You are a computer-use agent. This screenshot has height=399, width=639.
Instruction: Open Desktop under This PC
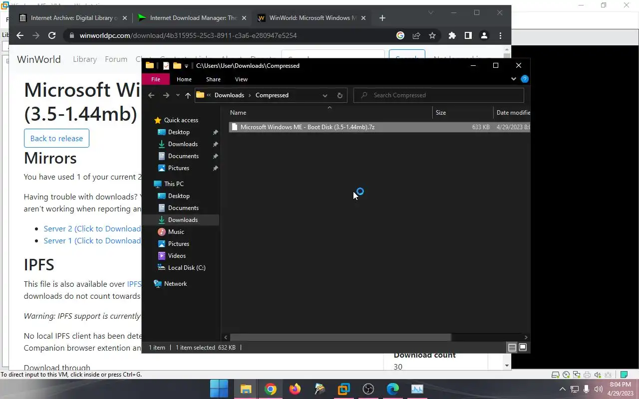pos(179,196)
